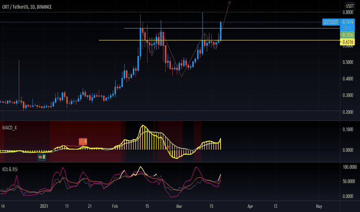The image size is (360, 212).
Task: Click the Mar date axis label
Action: tap(179, 206)
